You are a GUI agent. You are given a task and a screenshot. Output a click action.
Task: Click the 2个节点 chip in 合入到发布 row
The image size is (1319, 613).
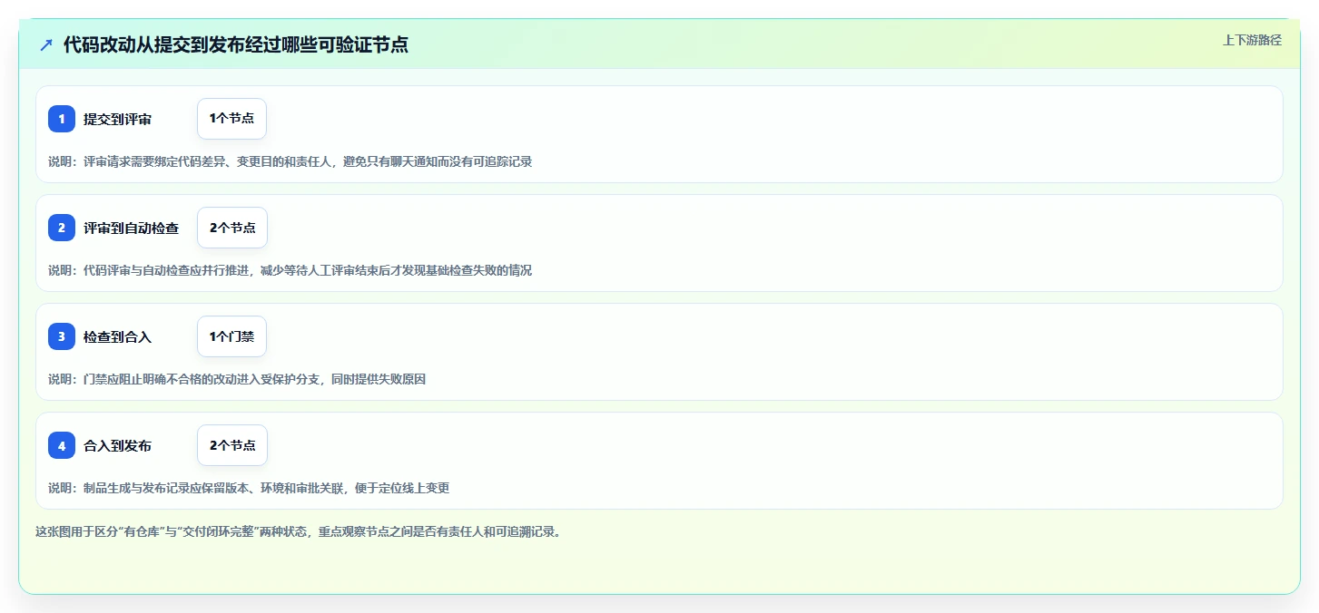point(232,445)
